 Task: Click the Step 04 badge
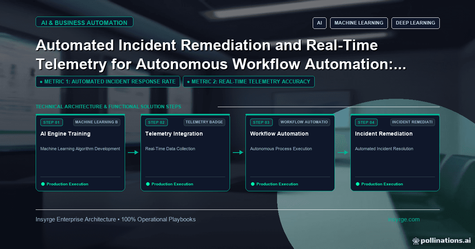click(366, 122)
